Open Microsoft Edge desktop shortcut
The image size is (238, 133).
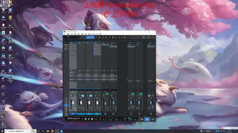3,41
